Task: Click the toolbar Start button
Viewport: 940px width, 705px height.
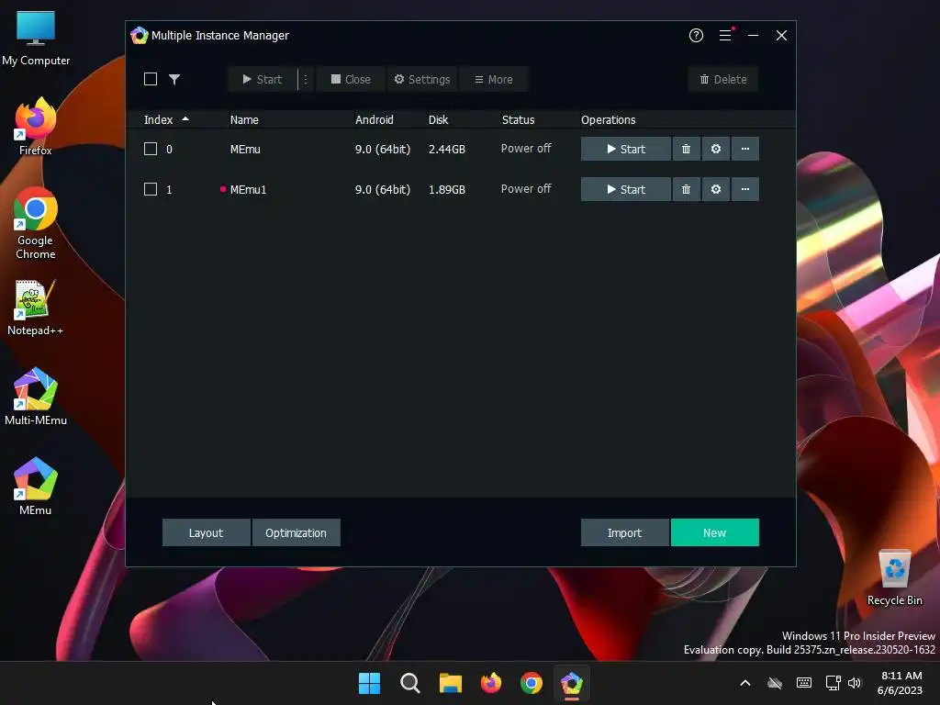Action: [x=262, y=79]
